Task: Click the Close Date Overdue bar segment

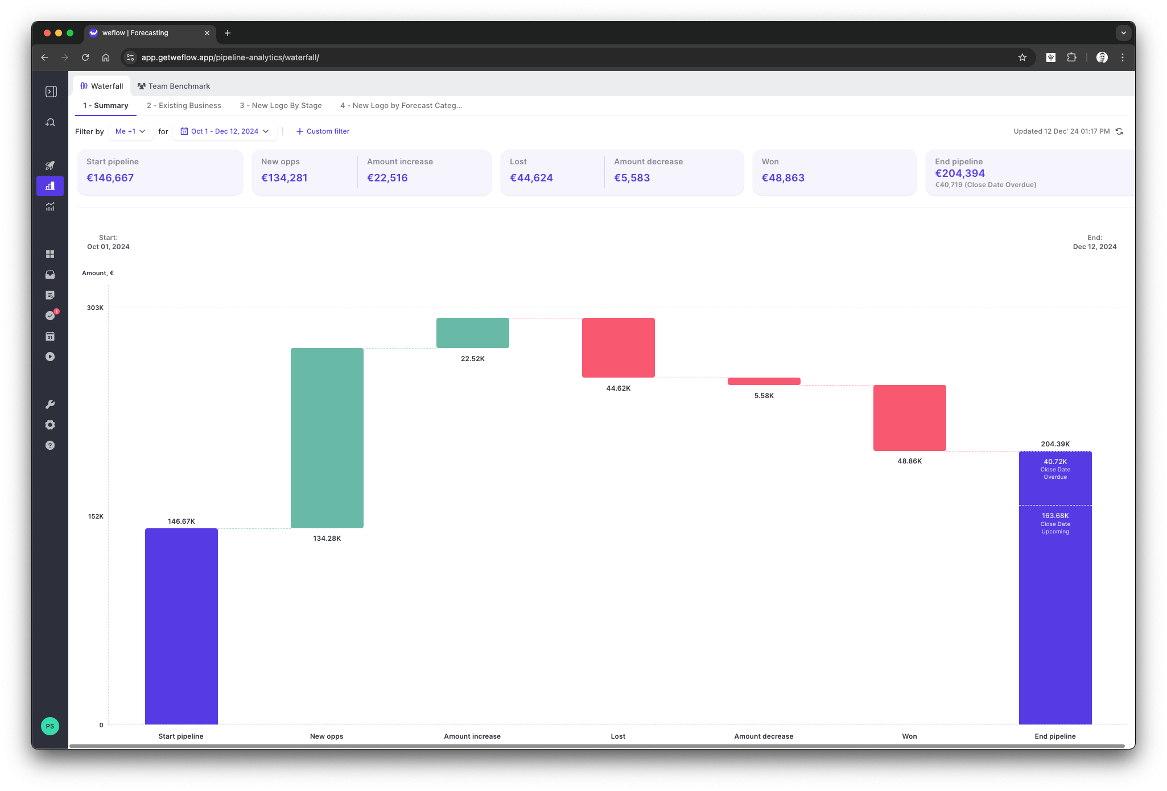Action: (x=1055, y=478)
